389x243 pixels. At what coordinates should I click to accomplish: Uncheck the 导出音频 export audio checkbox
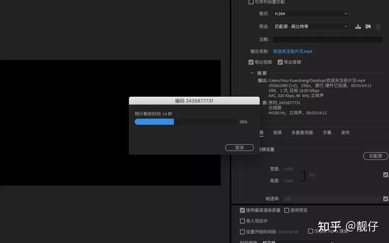coord(280,62)
